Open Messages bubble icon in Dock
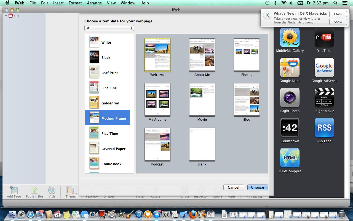This screenshot has width=353, height=221. coord(84,214)
